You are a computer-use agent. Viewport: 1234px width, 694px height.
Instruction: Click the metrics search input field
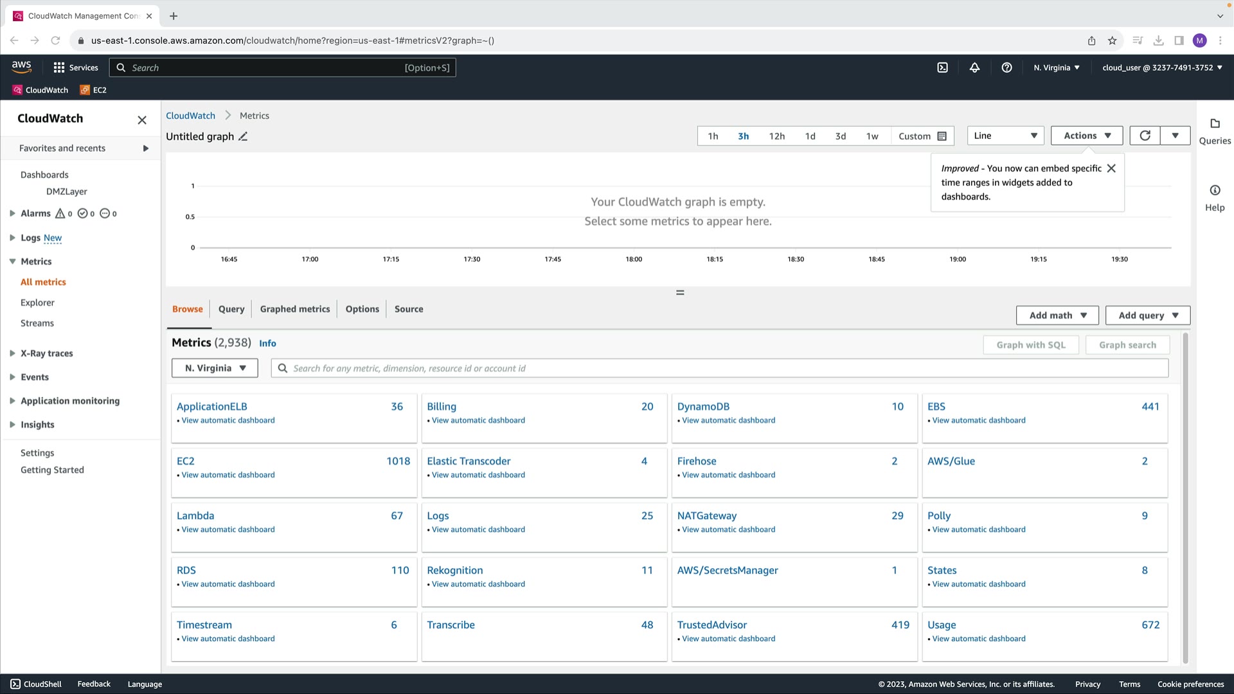click(x=720, y=368)
